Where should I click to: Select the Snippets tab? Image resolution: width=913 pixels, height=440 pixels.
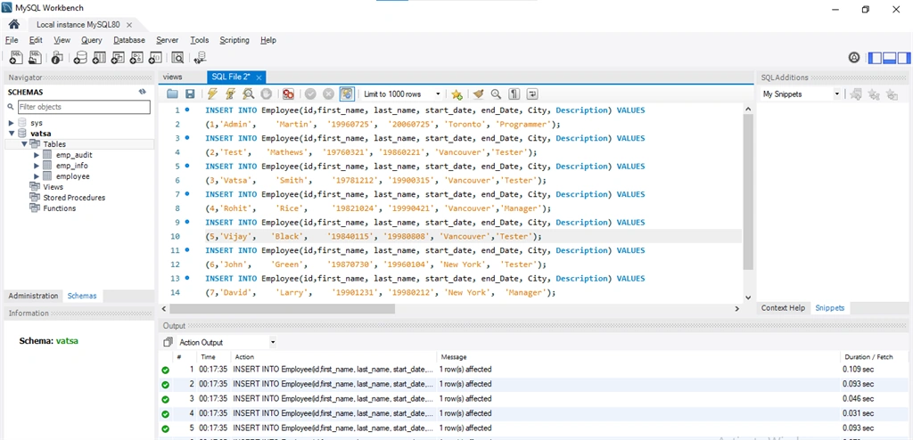click(x=830, y=308)
